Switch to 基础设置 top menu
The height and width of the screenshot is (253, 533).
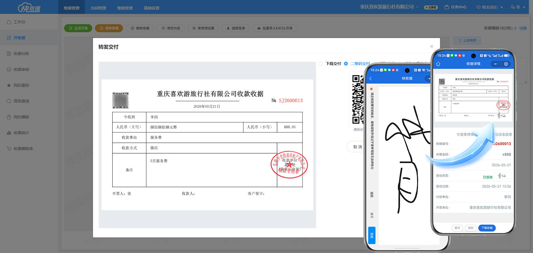[152, 8]
